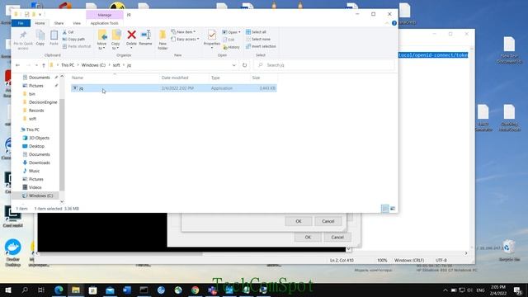
Task: Switch to large thumbnails view icon
Action: tap(393, 209)
